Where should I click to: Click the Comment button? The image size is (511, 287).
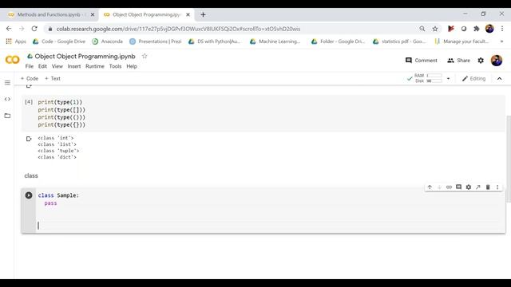pyautogui.click(x=421, y=61)
